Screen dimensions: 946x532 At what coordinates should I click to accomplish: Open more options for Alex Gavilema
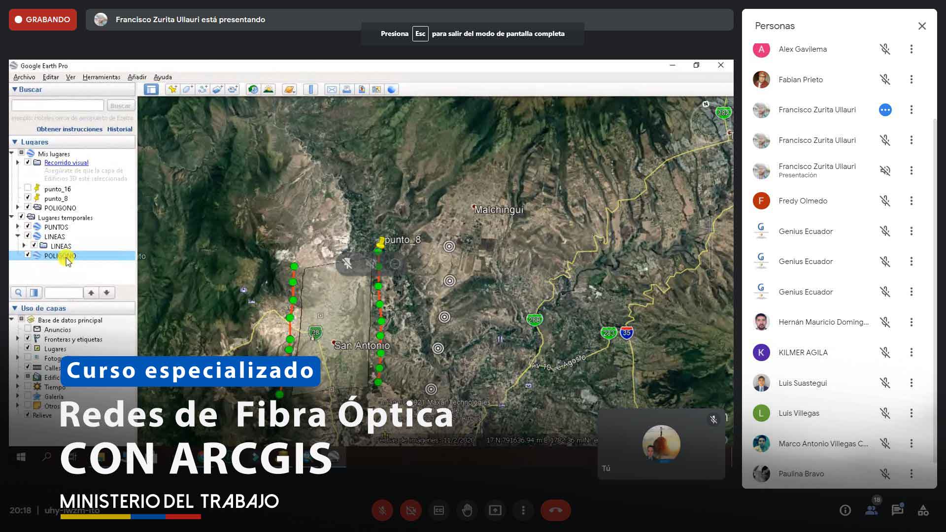(x=912, y=49)
